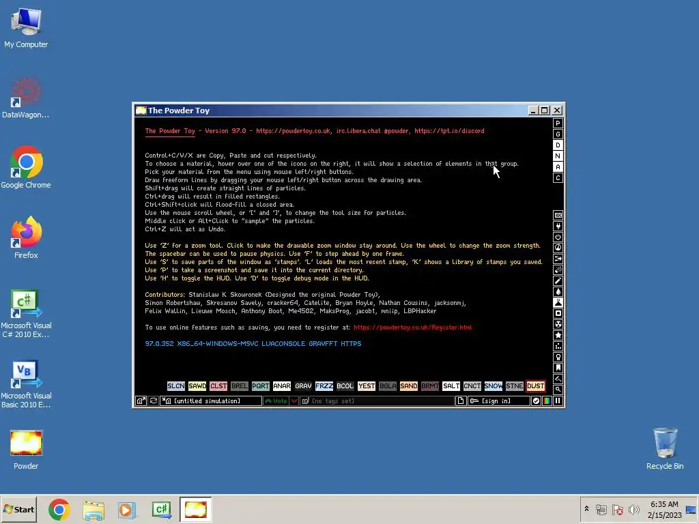Open the Decoration tools brush icon
The image size is (699, 524).
[558, 379]
